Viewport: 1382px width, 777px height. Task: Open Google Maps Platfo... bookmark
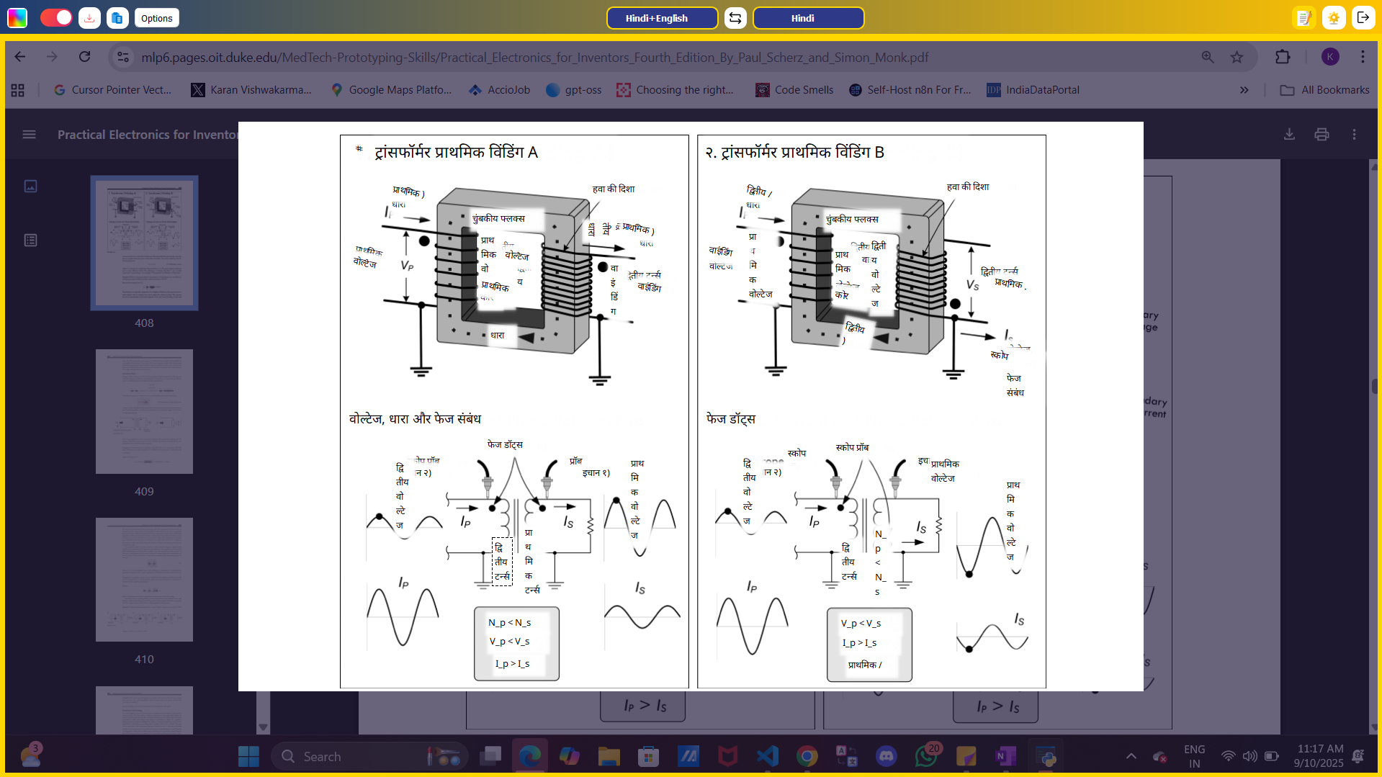point(391,90)
